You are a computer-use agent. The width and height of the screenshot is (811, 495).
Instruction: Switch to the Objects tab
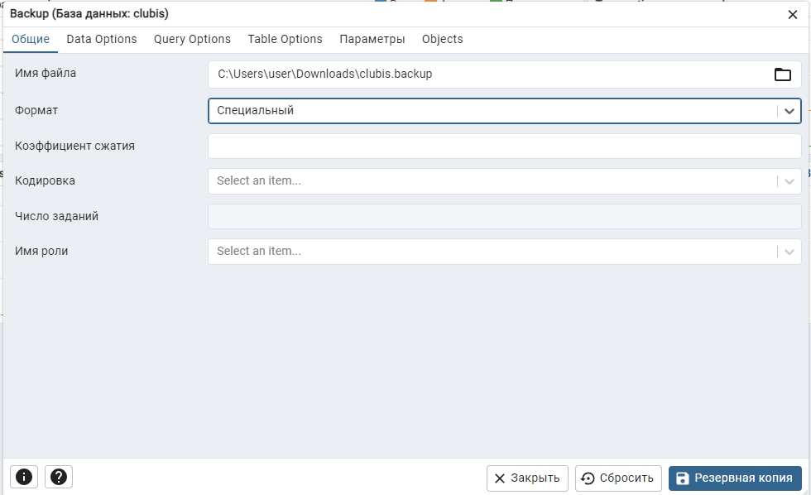442,39
